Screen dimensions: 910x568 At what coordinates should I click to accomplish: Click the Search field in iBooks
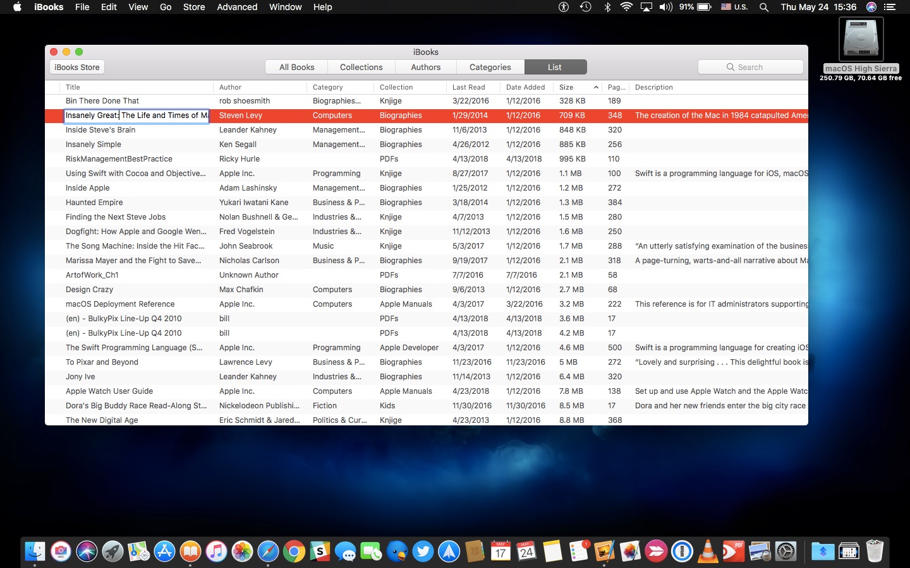click(x=751, y=67)
